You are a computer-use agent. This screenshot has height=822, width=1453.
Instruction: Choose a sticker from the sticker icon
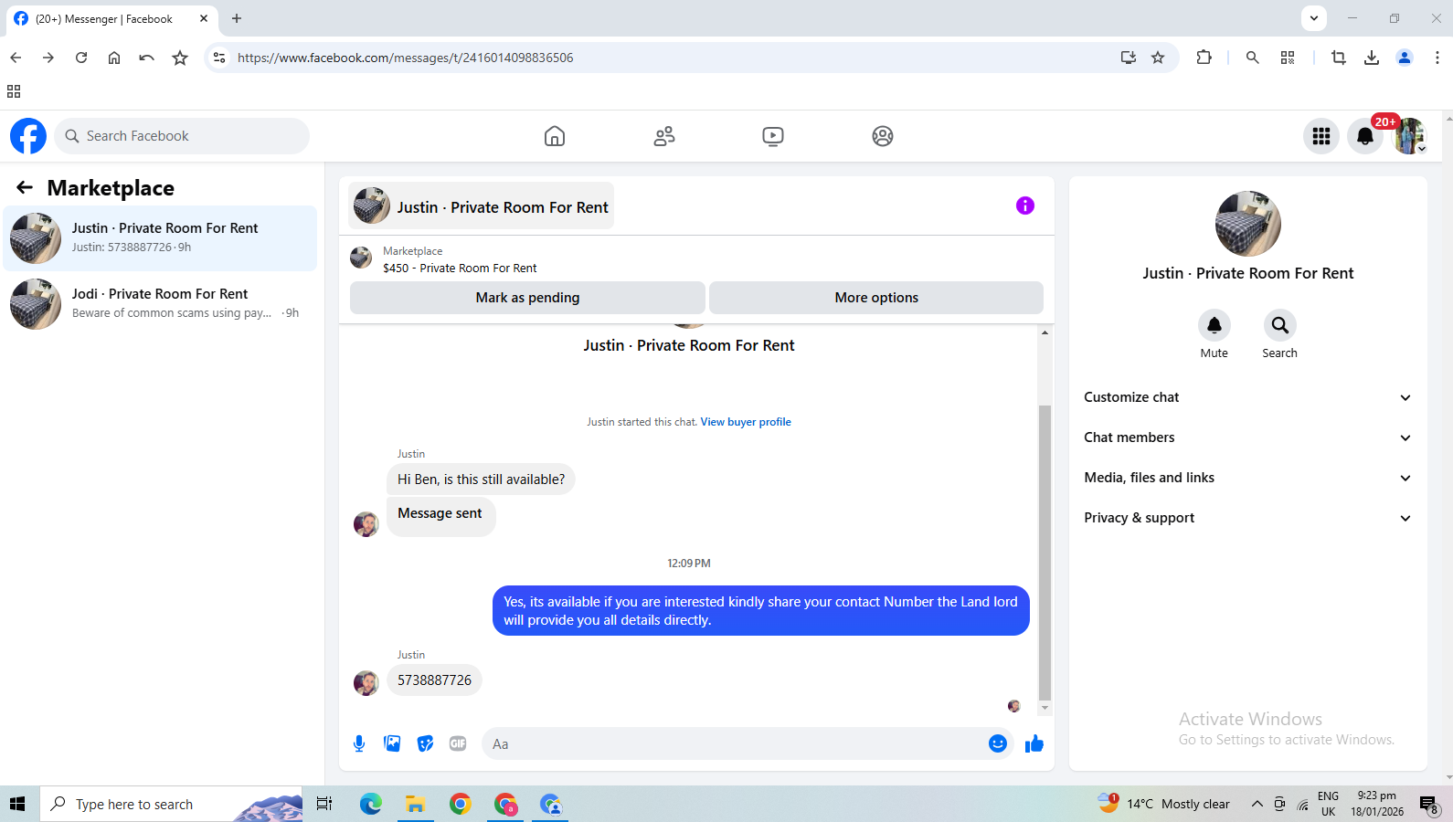click(x=425, y=743)
